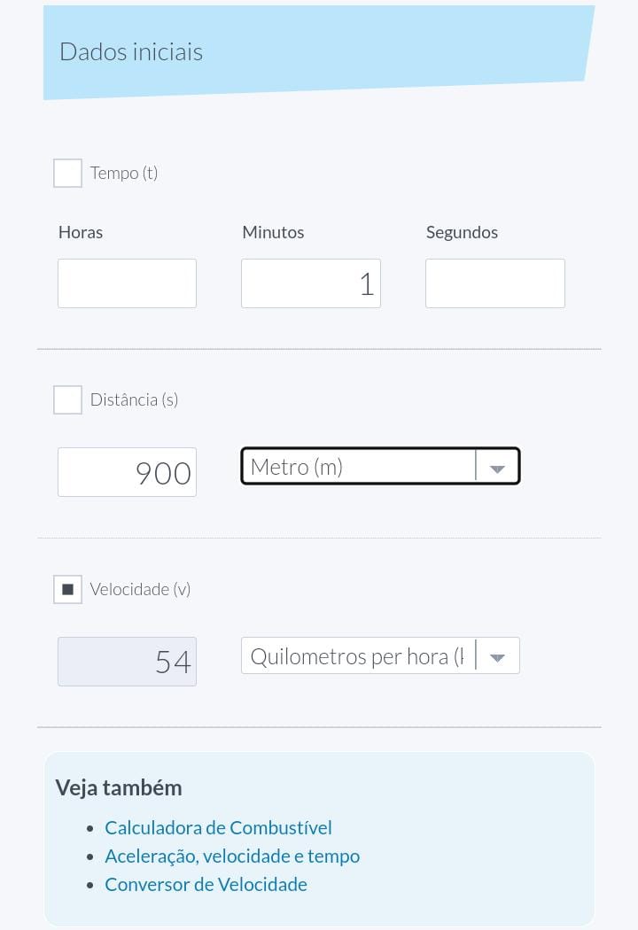Follow the Aceleração, velocidade e tempo link
The height and width of the screenshot is (930, 638).
tap(232, 856)
